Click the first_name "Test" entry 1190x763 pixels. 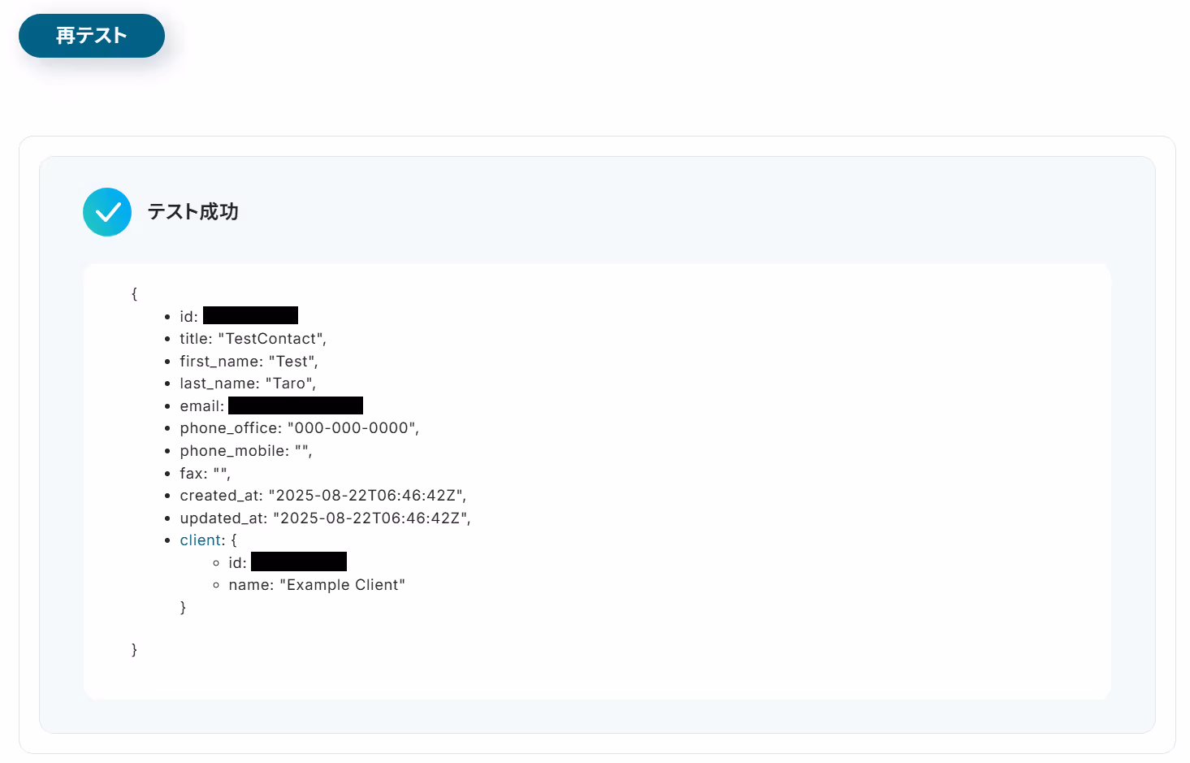tap(249, 362)
